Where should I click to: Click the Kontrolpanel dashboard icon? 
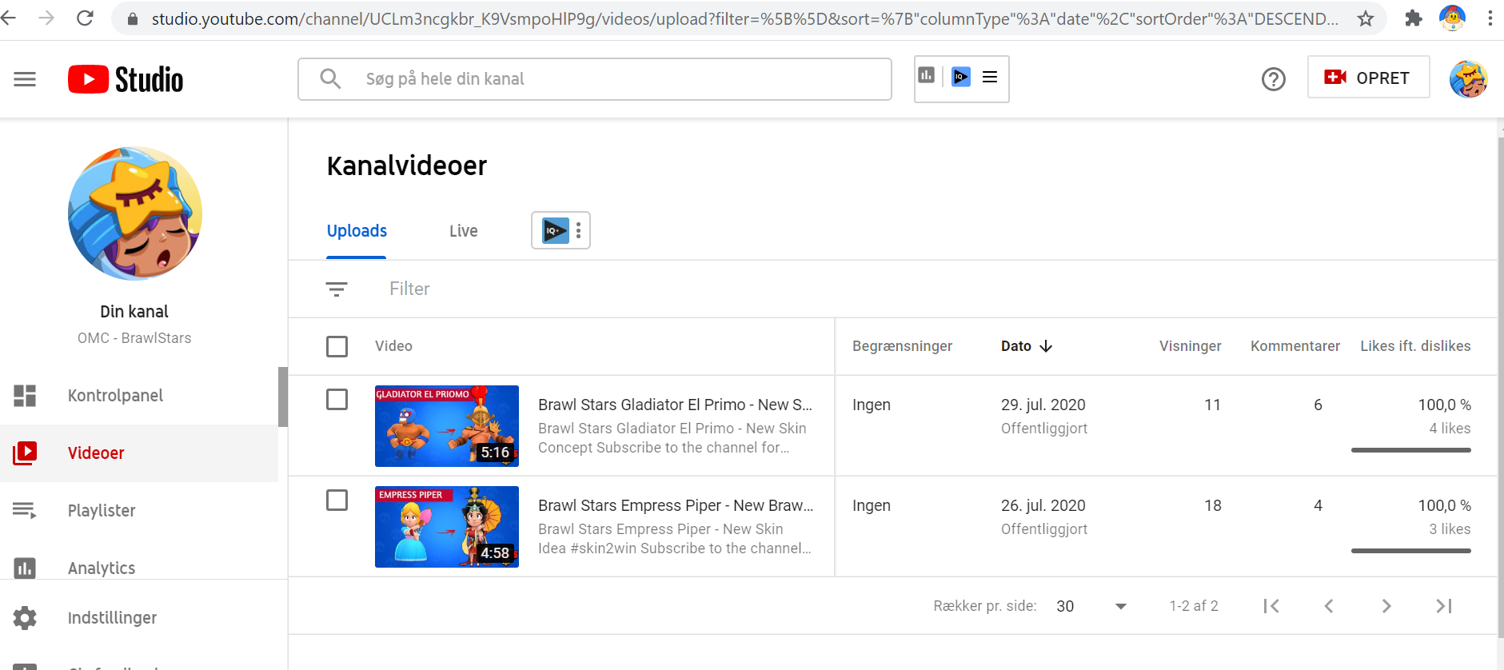click(25, 396)
